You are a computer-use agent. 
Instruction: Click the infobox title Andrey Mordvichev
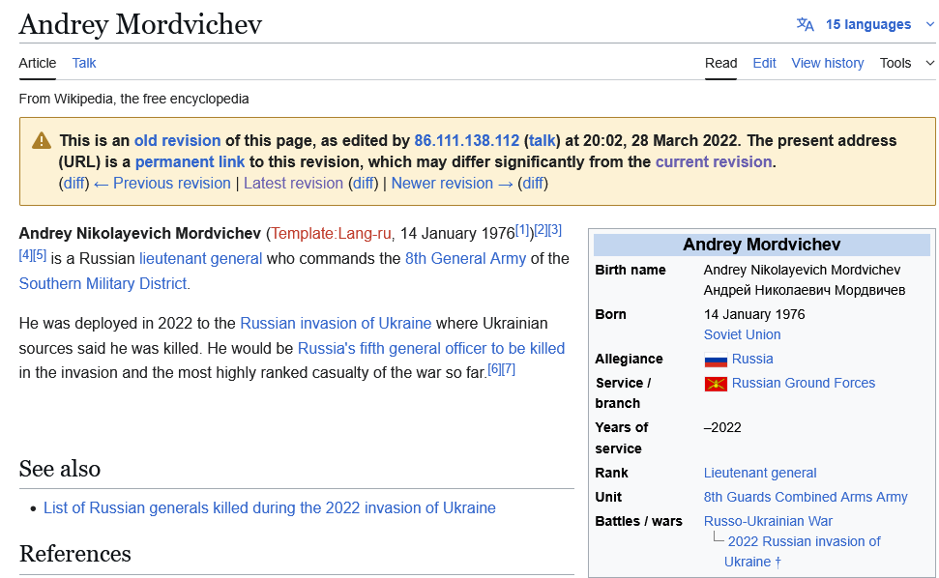click(x=761, y=245)
